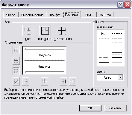132x115 pixels.
Task: Choose the thick solid line style
Action: point(117,57)
